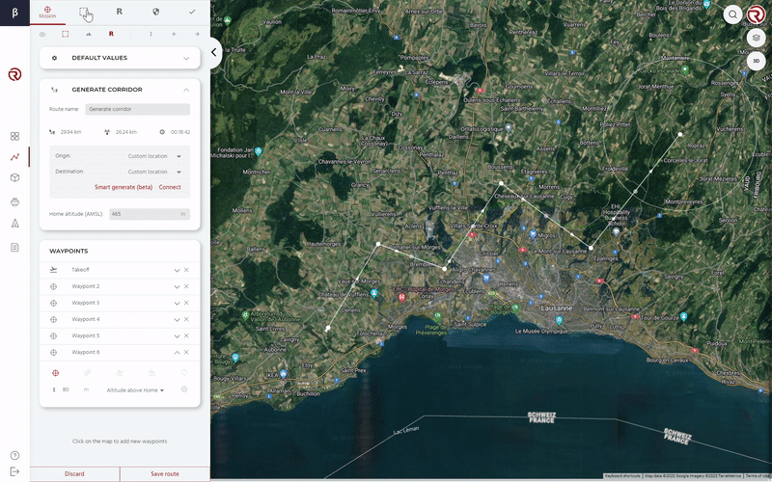Select the link waypoint type icon
This screenshot has height=482, width=772.
[87, 372]
